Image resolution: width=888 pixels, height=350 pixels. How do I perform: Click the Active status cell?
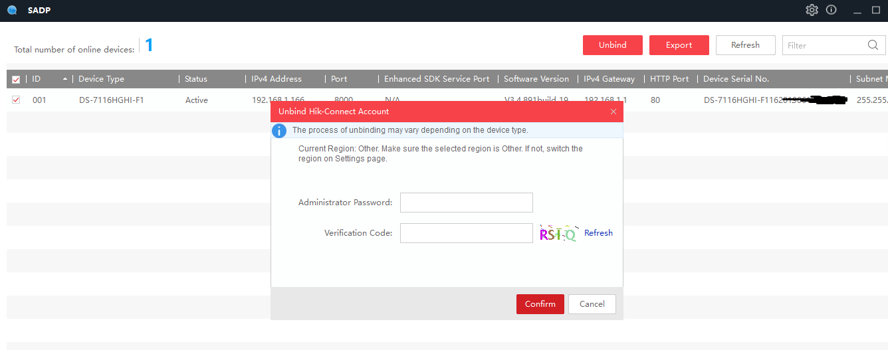[x=197, y=100]
